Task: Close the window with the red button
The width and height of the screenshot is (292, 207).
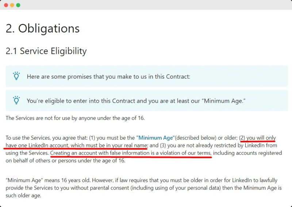Action: [6, 5]
